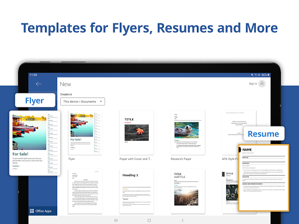Image resolution: width=299 pixels, height=224 pixels.
Task: Choose the Title Subtitle landscape photo template
Action: [188, 191]
